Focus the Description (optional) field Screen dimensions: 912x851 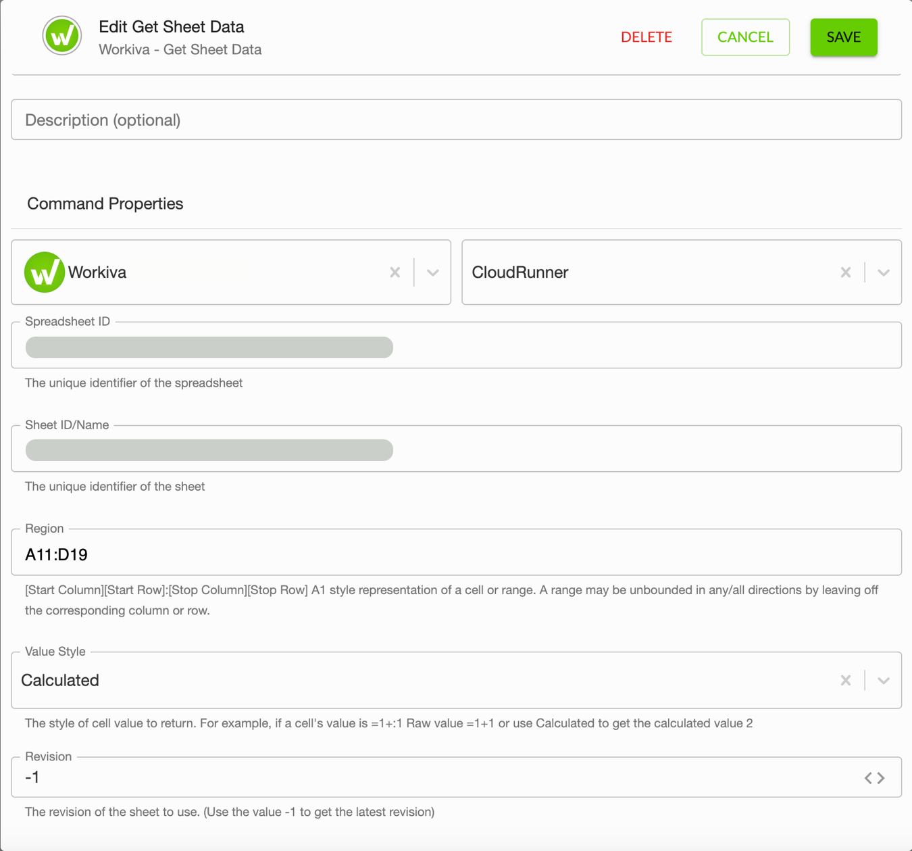click(457, 120)
